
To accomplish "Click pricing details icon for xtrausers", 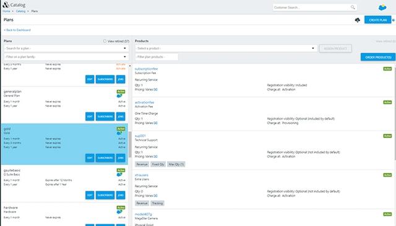I will coord(155,196).
